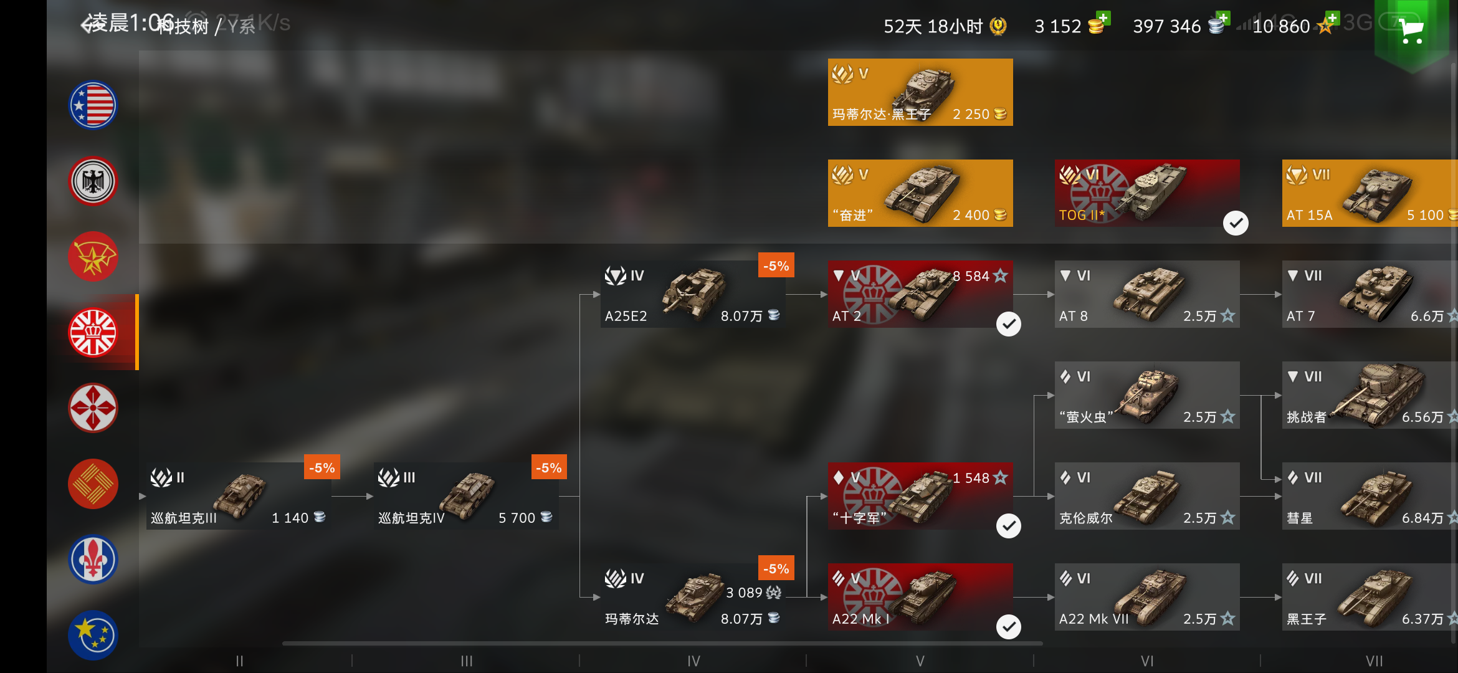The height and width of the screenshot is (673, 1458).
Task: Open the AT 15A premium tank card
Action: click(1370, 193)
